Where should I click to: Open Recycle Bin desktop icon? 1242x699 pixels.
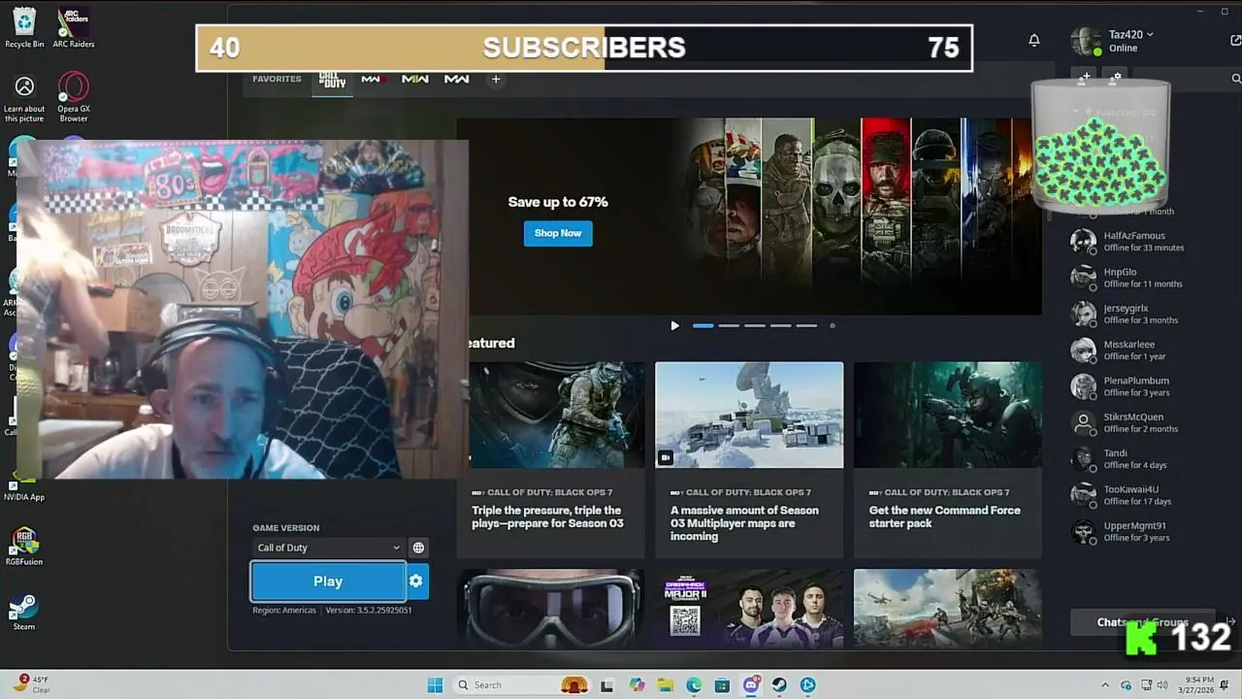24,27
